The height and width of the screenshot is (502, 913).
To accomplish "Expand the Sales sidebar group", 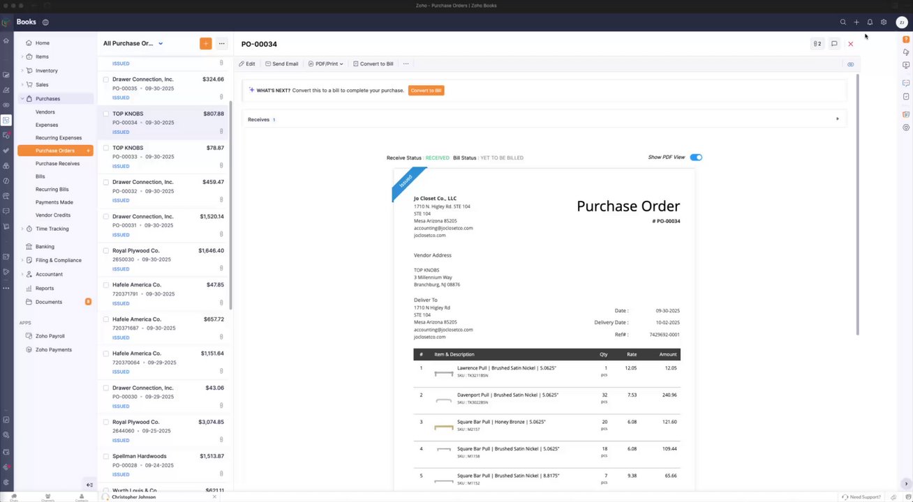I will [22, 84].
